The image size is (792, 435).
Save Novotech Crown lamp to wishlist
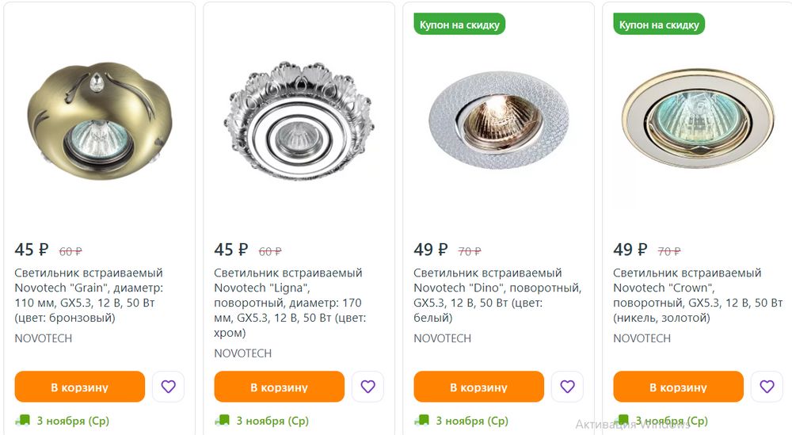click(767, 387)
